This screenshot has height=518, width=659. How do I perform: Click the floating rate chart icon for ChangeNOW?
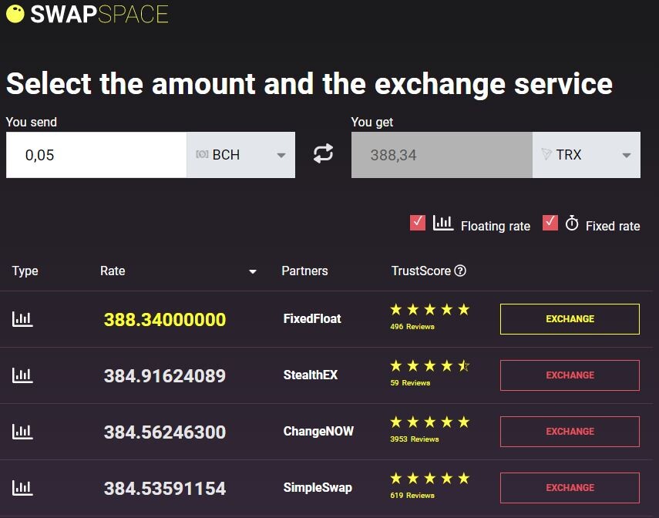point(22,432)
